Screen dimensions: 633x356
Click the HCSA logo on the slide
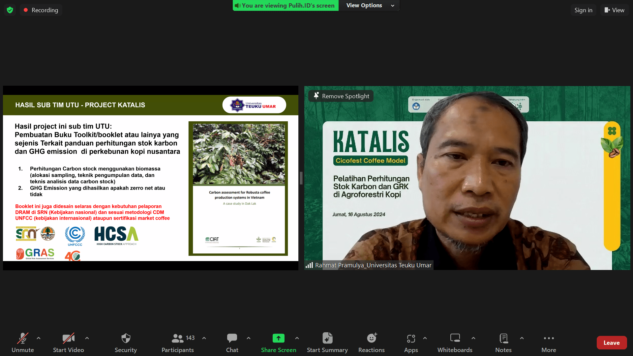[x=116, y=236]
